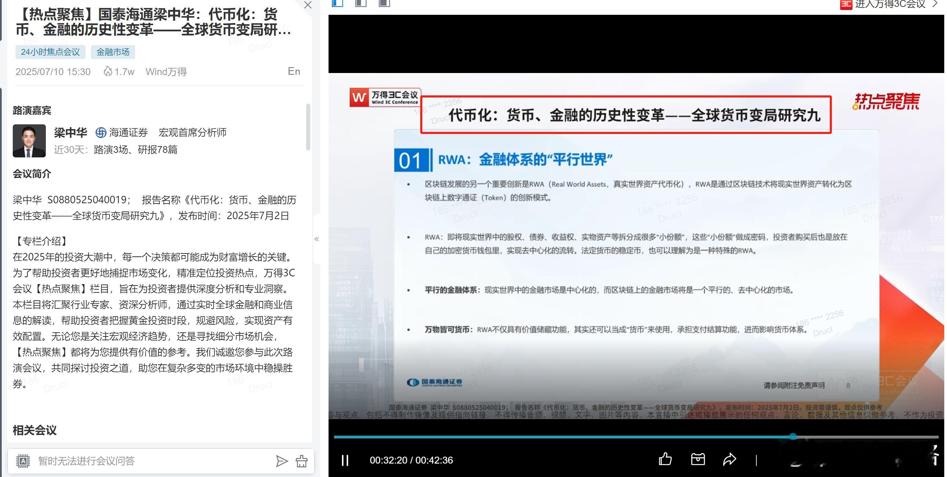The image size is (947, 477).
Task: Open the 24小时焦点会议 tag
Action: (x=50, y=52)
